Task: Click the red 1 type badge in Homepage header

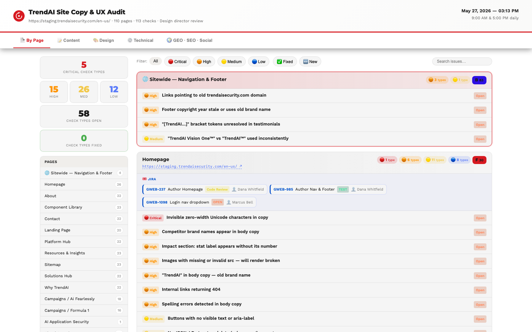Action: coord(387,160)
